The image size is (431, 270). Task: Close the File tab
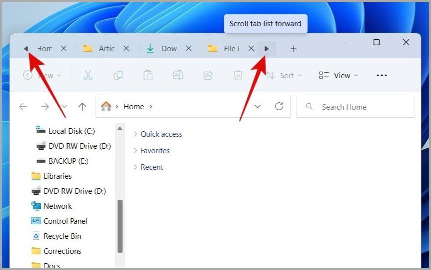click(251, 48)
